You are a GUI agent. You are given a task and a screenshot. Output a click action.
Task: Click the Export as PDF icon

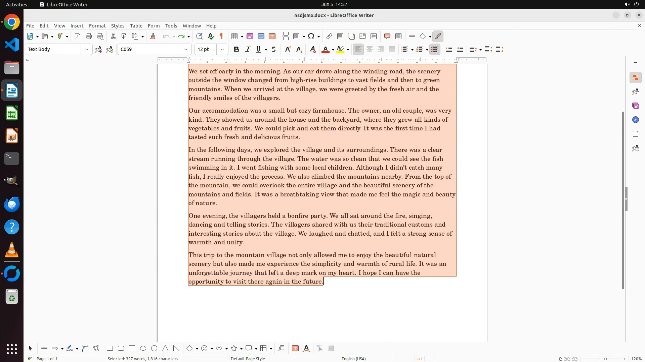pos(78,37)
